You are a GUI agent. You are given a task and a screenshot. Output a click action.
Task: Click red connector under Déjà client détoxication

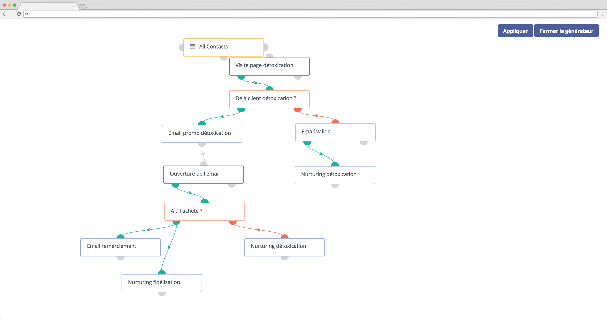[297, 110]
